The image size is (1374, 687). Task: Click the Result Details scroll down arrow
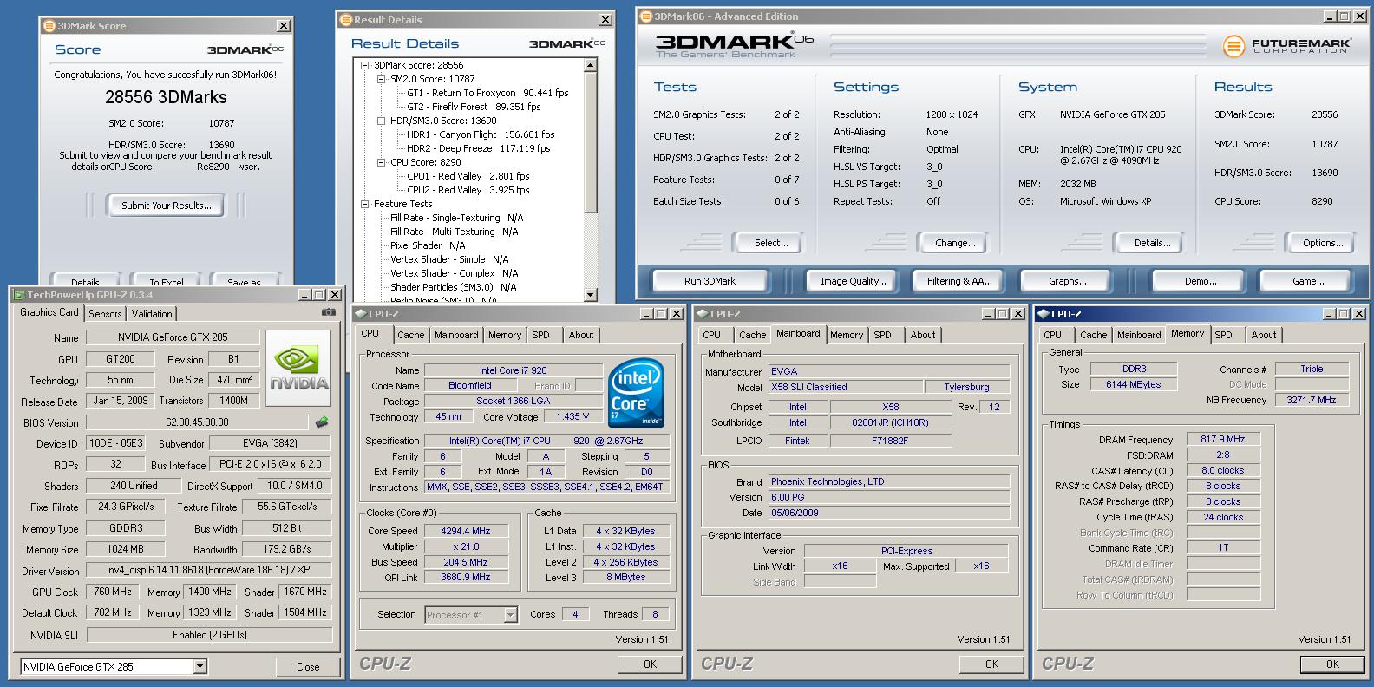591,295
